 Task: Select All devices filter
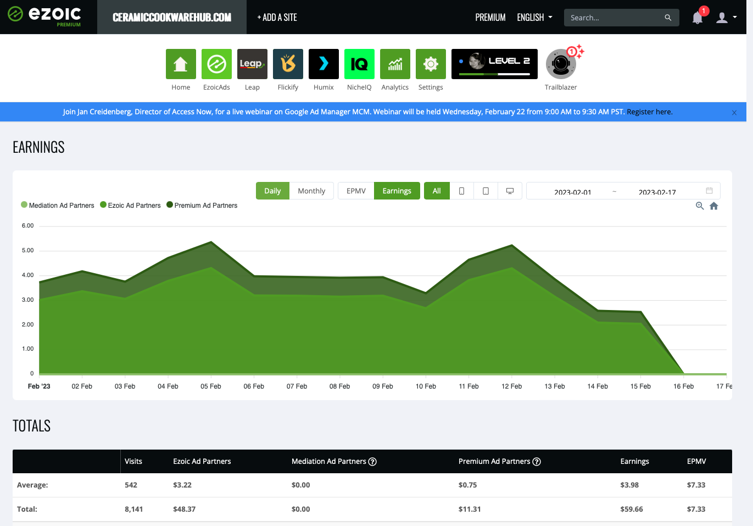coord(437,191)
